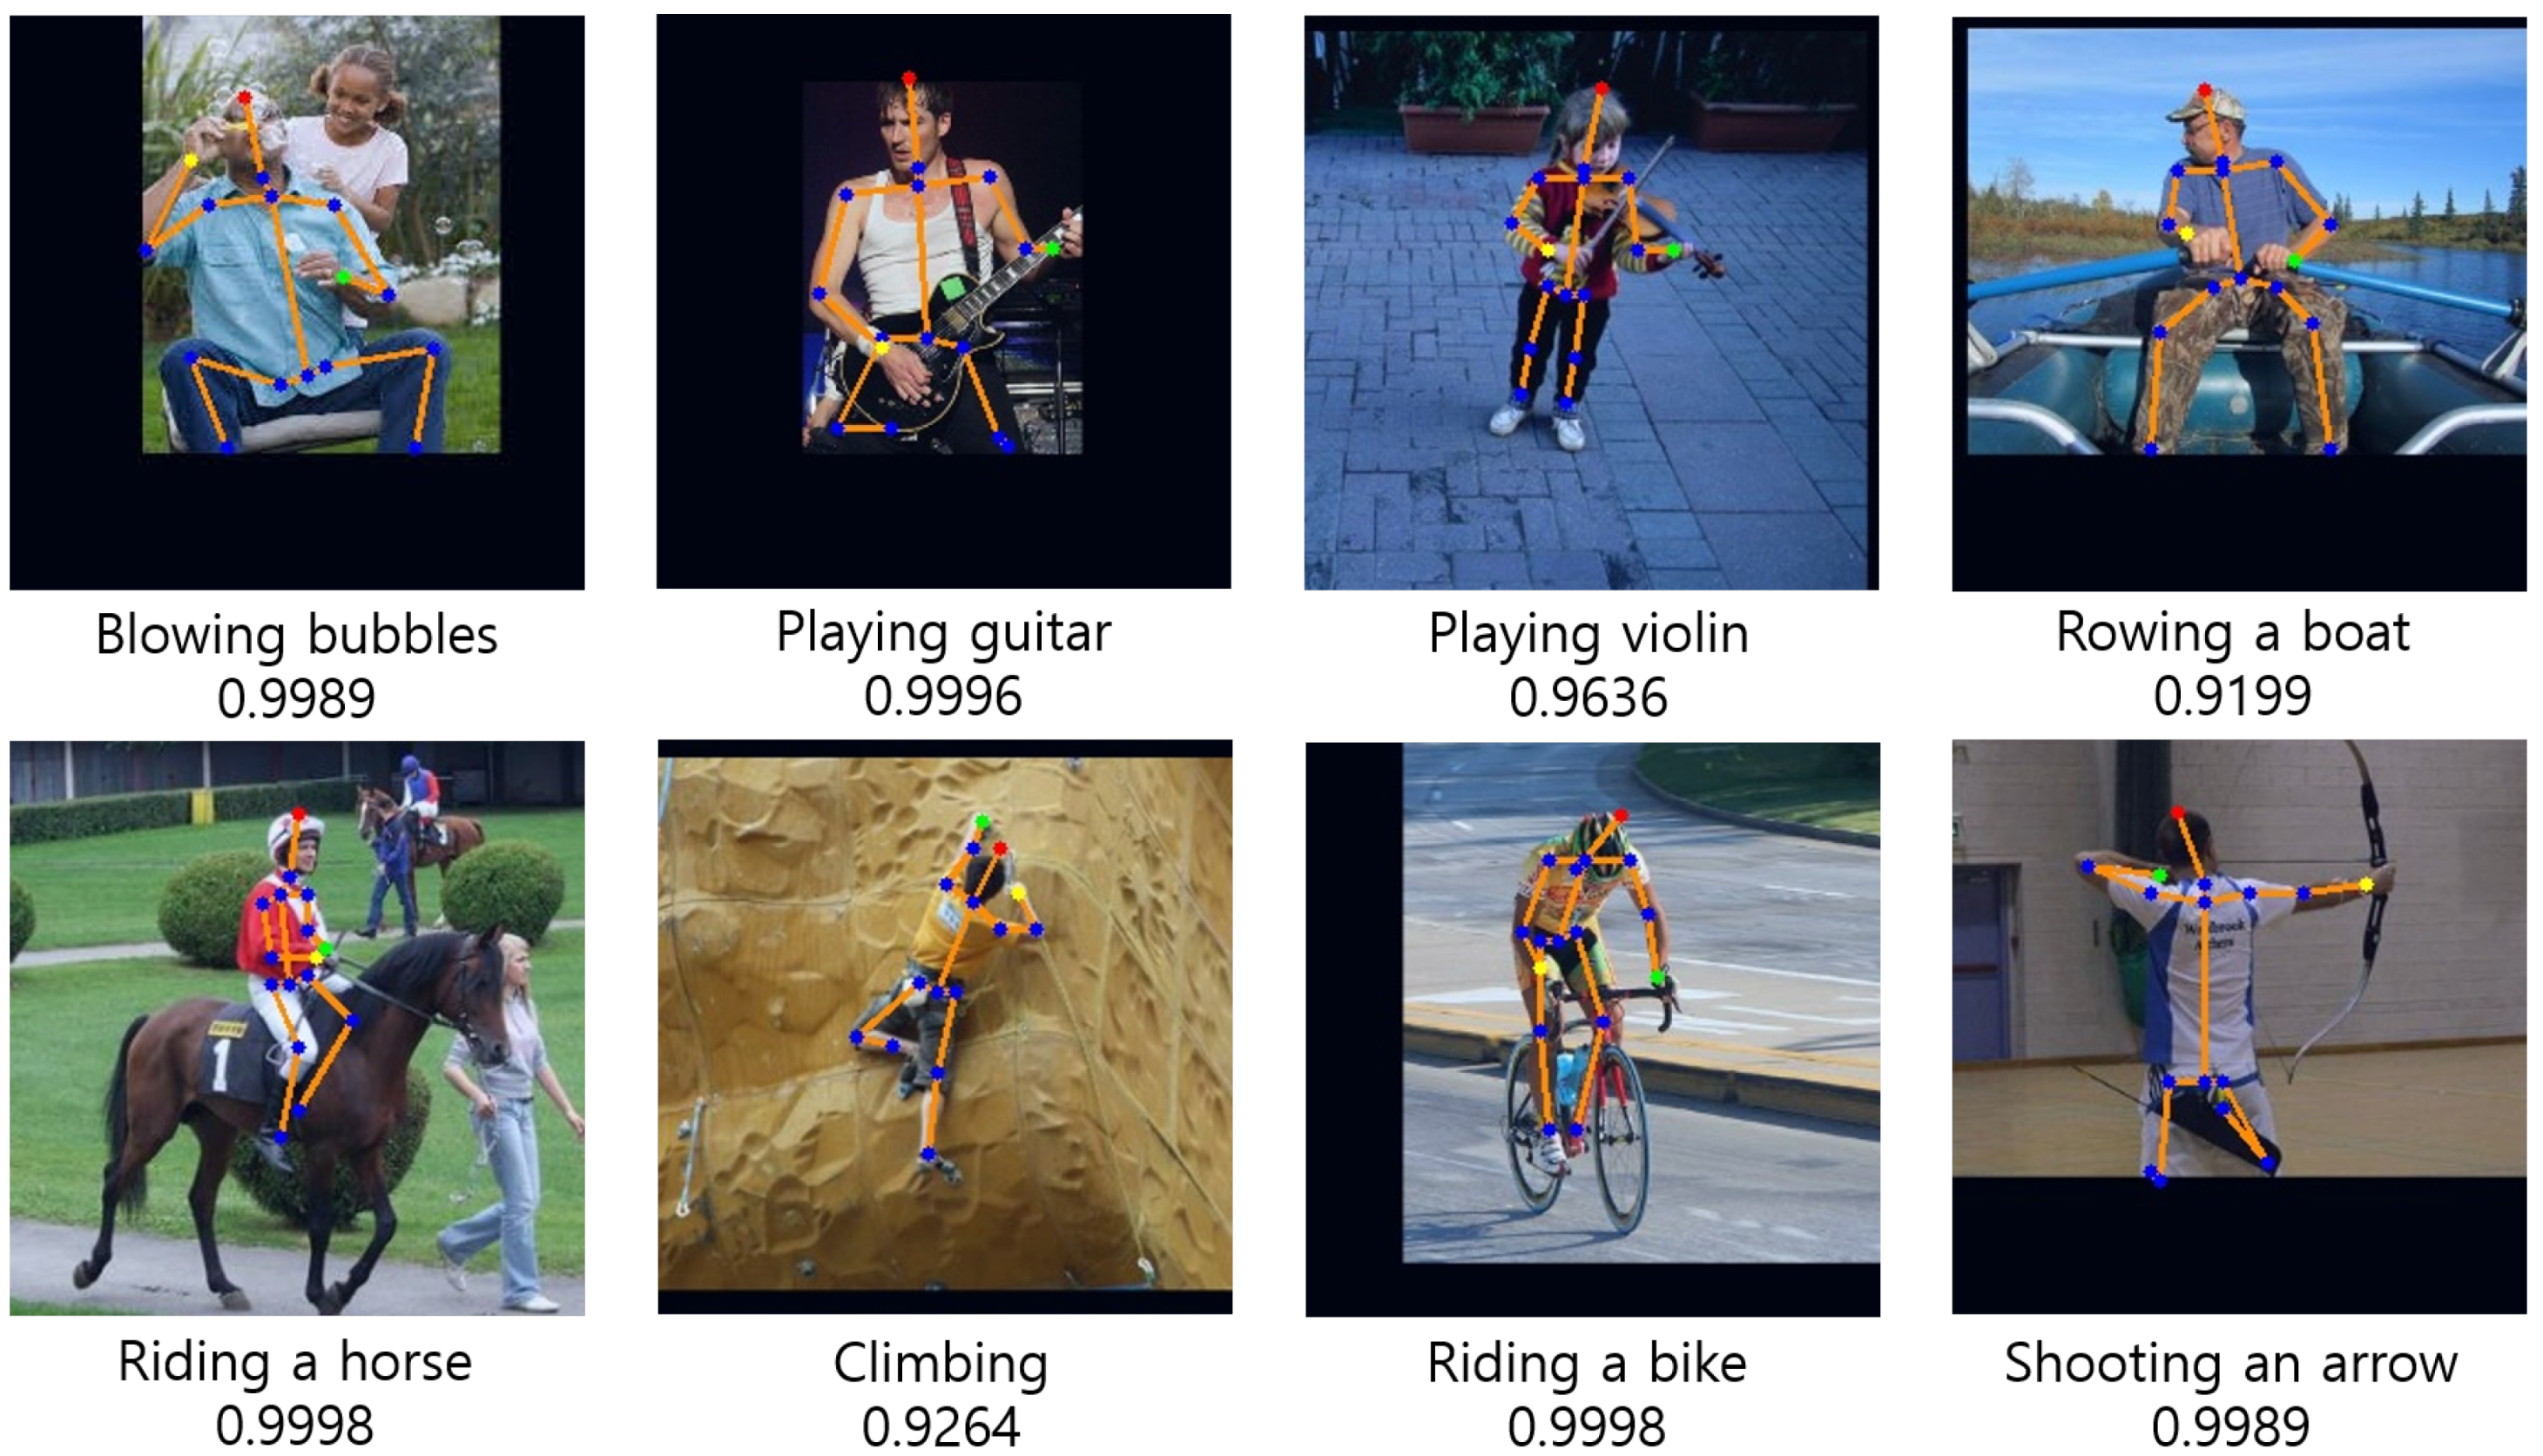This screenshot has width=2543, height=1456.
Task: Click the Shooting an arrow caption
Action: [2231, 1363]
